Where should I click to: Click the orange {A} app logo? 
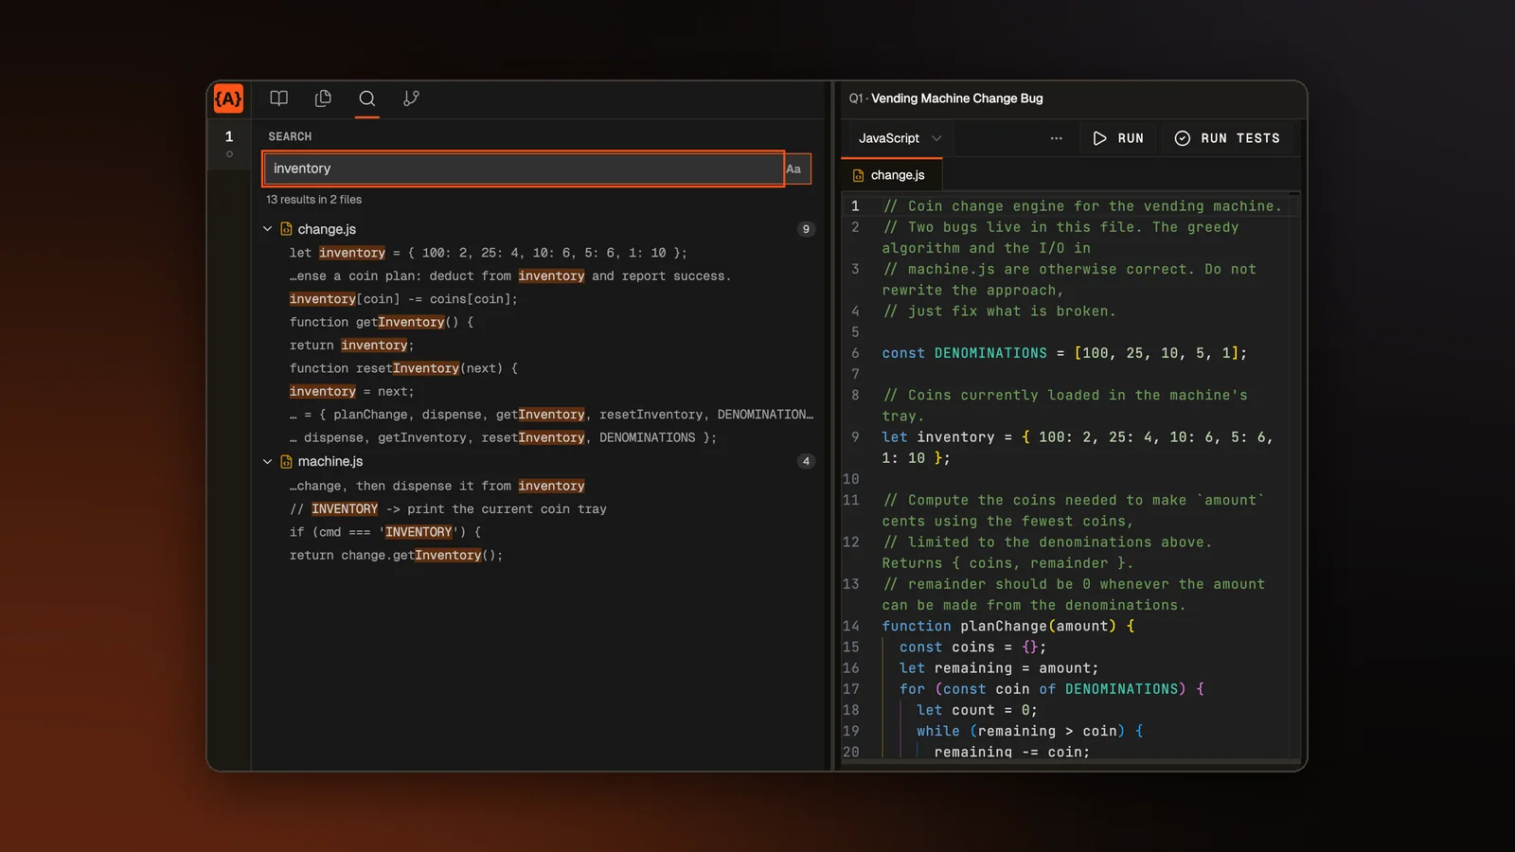point(228,98)
